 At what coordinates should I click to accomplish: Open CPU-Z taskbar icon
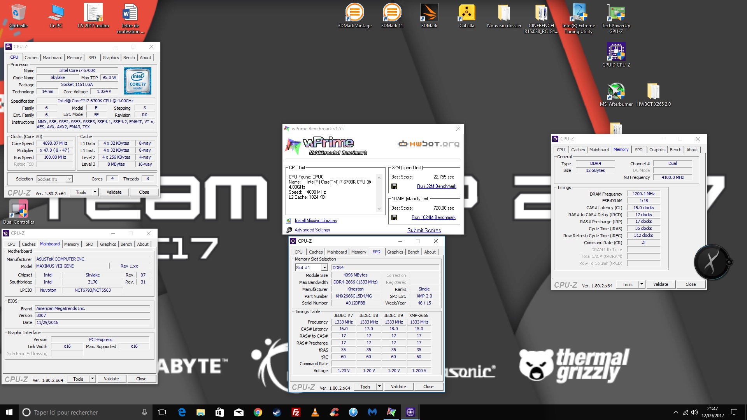(x=410, y=412)
